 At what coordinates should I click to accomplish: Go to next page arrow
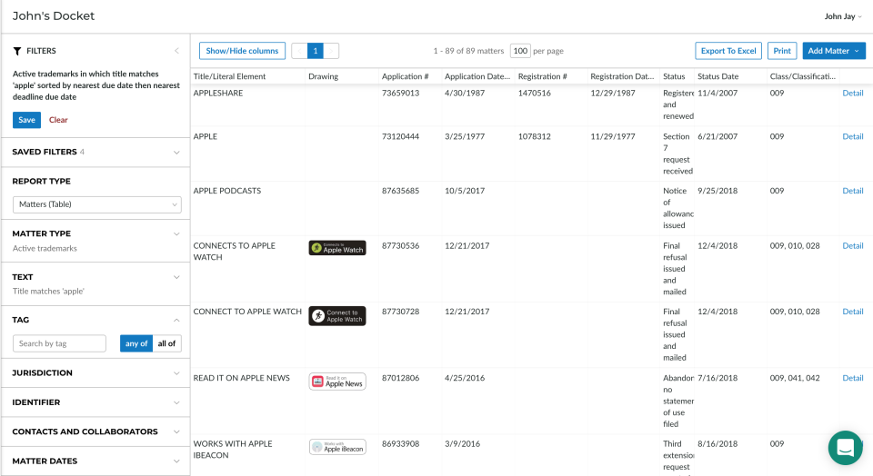[x=331, y=51]
